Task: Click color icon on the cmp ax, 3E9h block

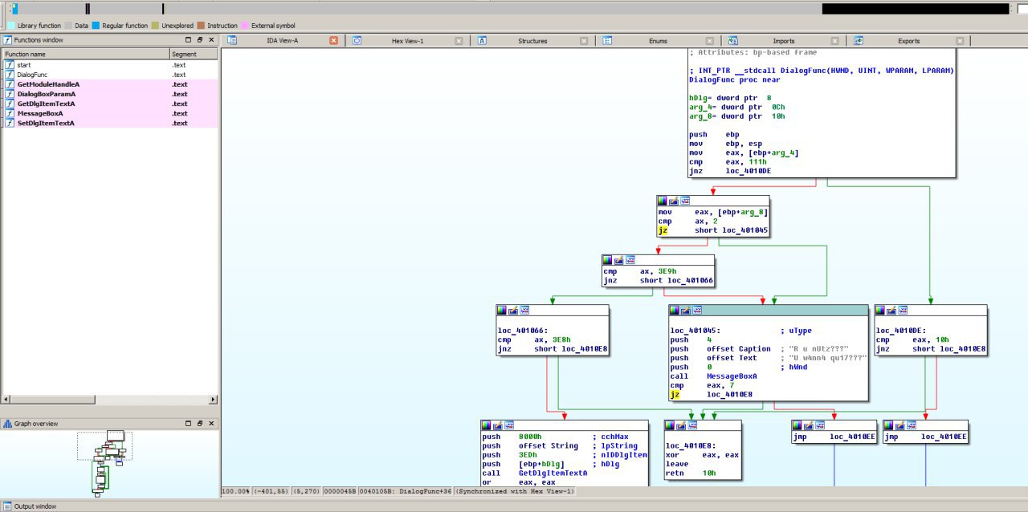Action: click(x=608, y=260)
